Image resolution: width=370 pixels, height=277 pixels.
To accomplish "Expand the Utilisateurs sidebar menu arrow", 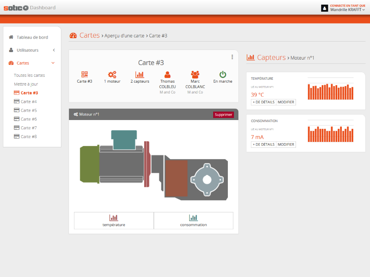I will point(54,50).
